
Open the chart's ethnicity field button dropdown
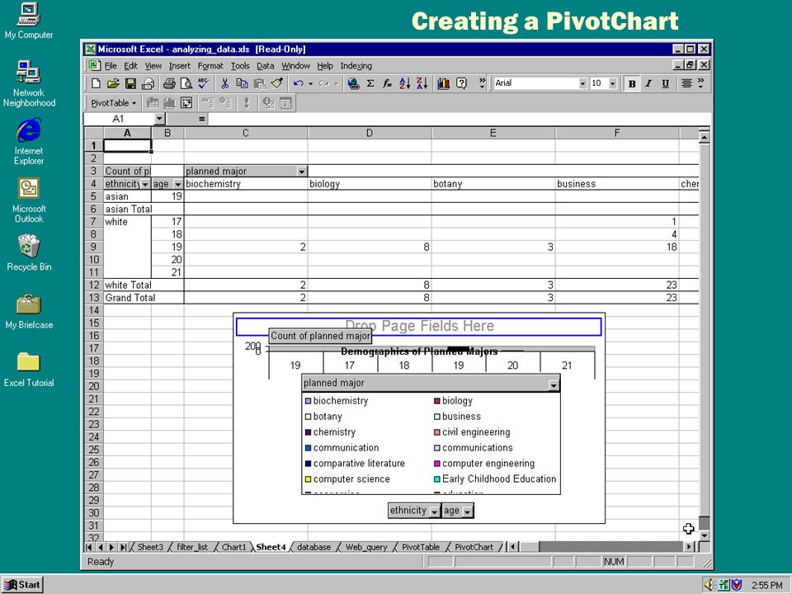pyautogui.click(x=435, y=511)
